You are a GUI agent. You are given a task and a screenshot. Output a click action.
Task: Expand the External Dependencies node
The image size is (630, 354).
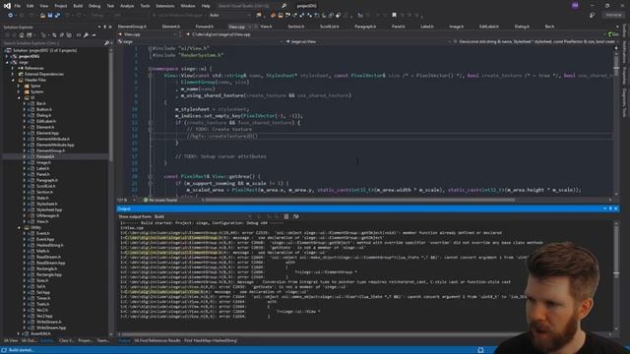[x=13, y=75]
